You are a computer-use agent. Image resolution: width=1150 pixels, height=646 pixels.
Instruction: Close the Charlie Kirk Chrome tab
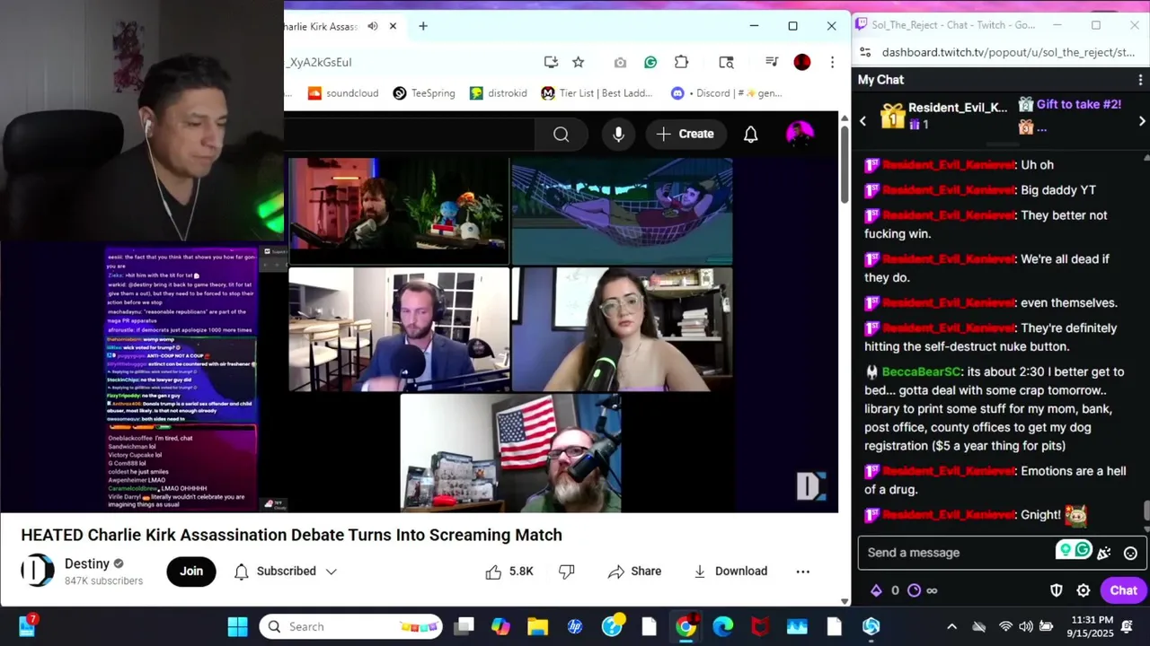point(393,26)
